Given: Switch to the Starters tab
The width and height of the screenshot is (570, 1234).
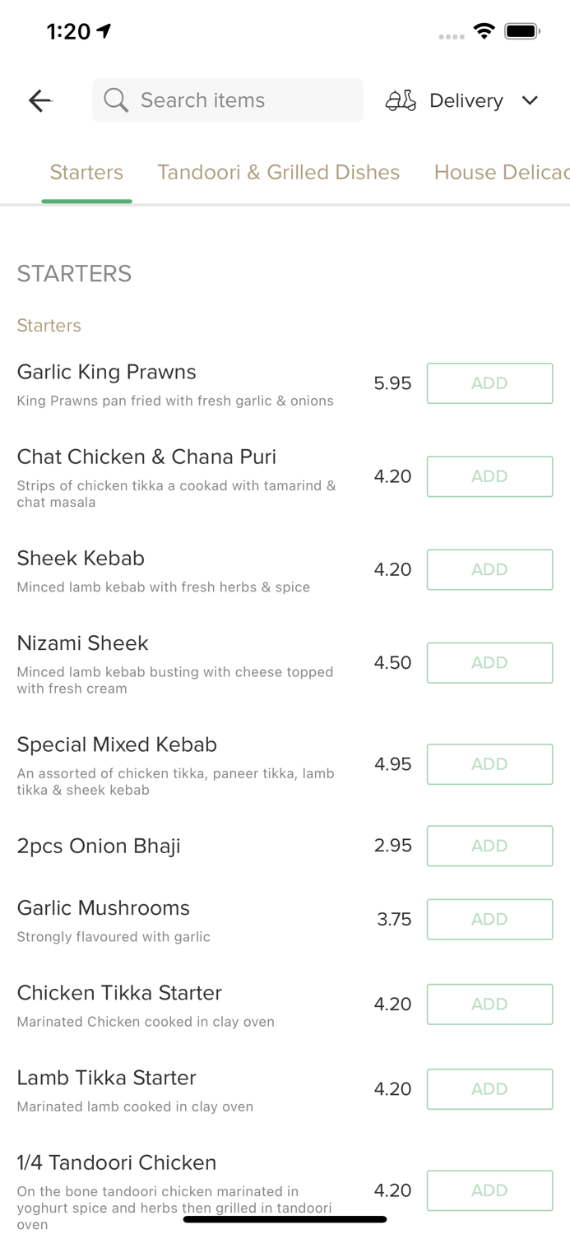Looking at the screenshot, I should pyautogui.click(x=86, y=172).
